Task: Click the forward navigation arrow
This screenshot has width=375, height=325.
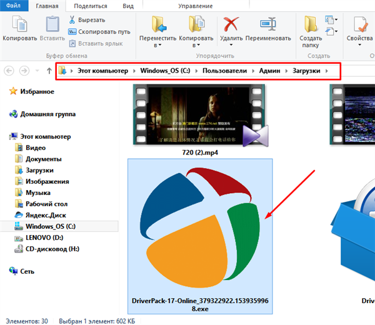Action: (24, 71)
